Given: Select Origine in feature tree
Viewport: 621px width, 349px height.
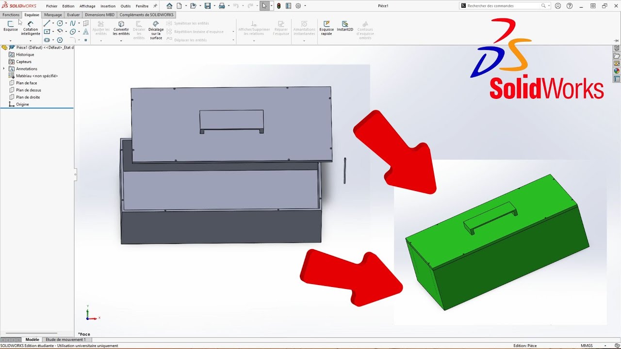Looking at the screenshot, I should coord(22,104).
